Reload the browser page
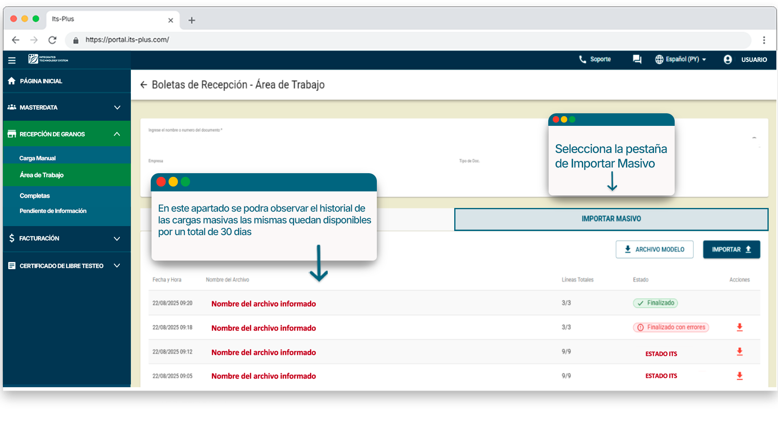 [52, 40]
